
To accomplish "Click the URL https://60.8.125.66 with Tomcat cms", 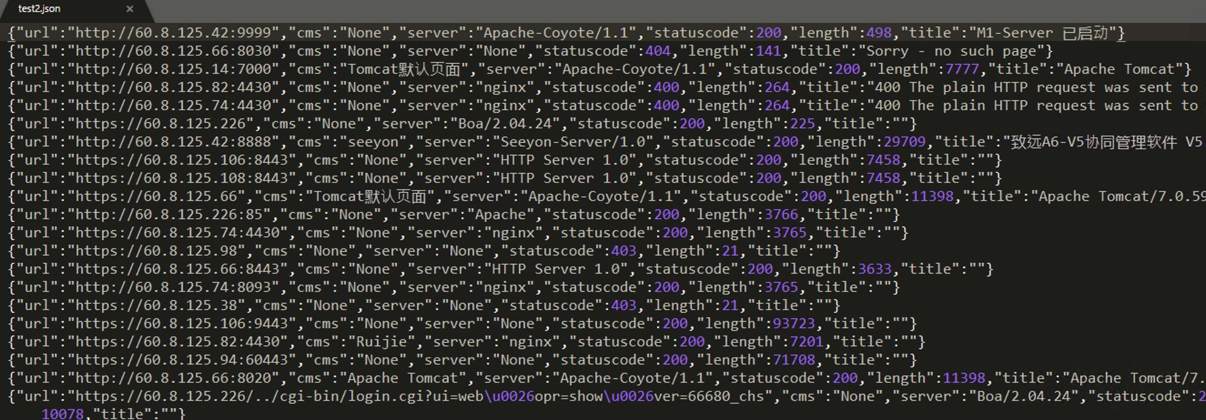I will coord(157,197).
